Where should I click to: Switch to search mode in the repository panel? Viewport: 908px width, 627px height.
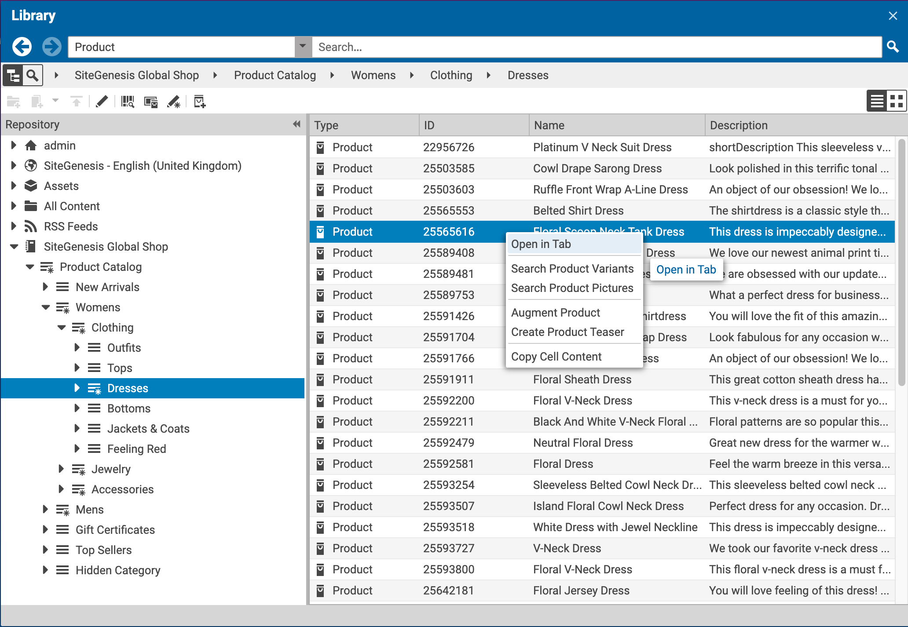(x=32, y=75)
